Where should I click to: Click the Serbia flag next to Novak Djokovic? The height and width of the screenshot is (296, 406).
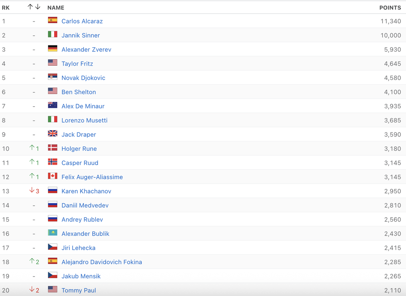(53, 77)
